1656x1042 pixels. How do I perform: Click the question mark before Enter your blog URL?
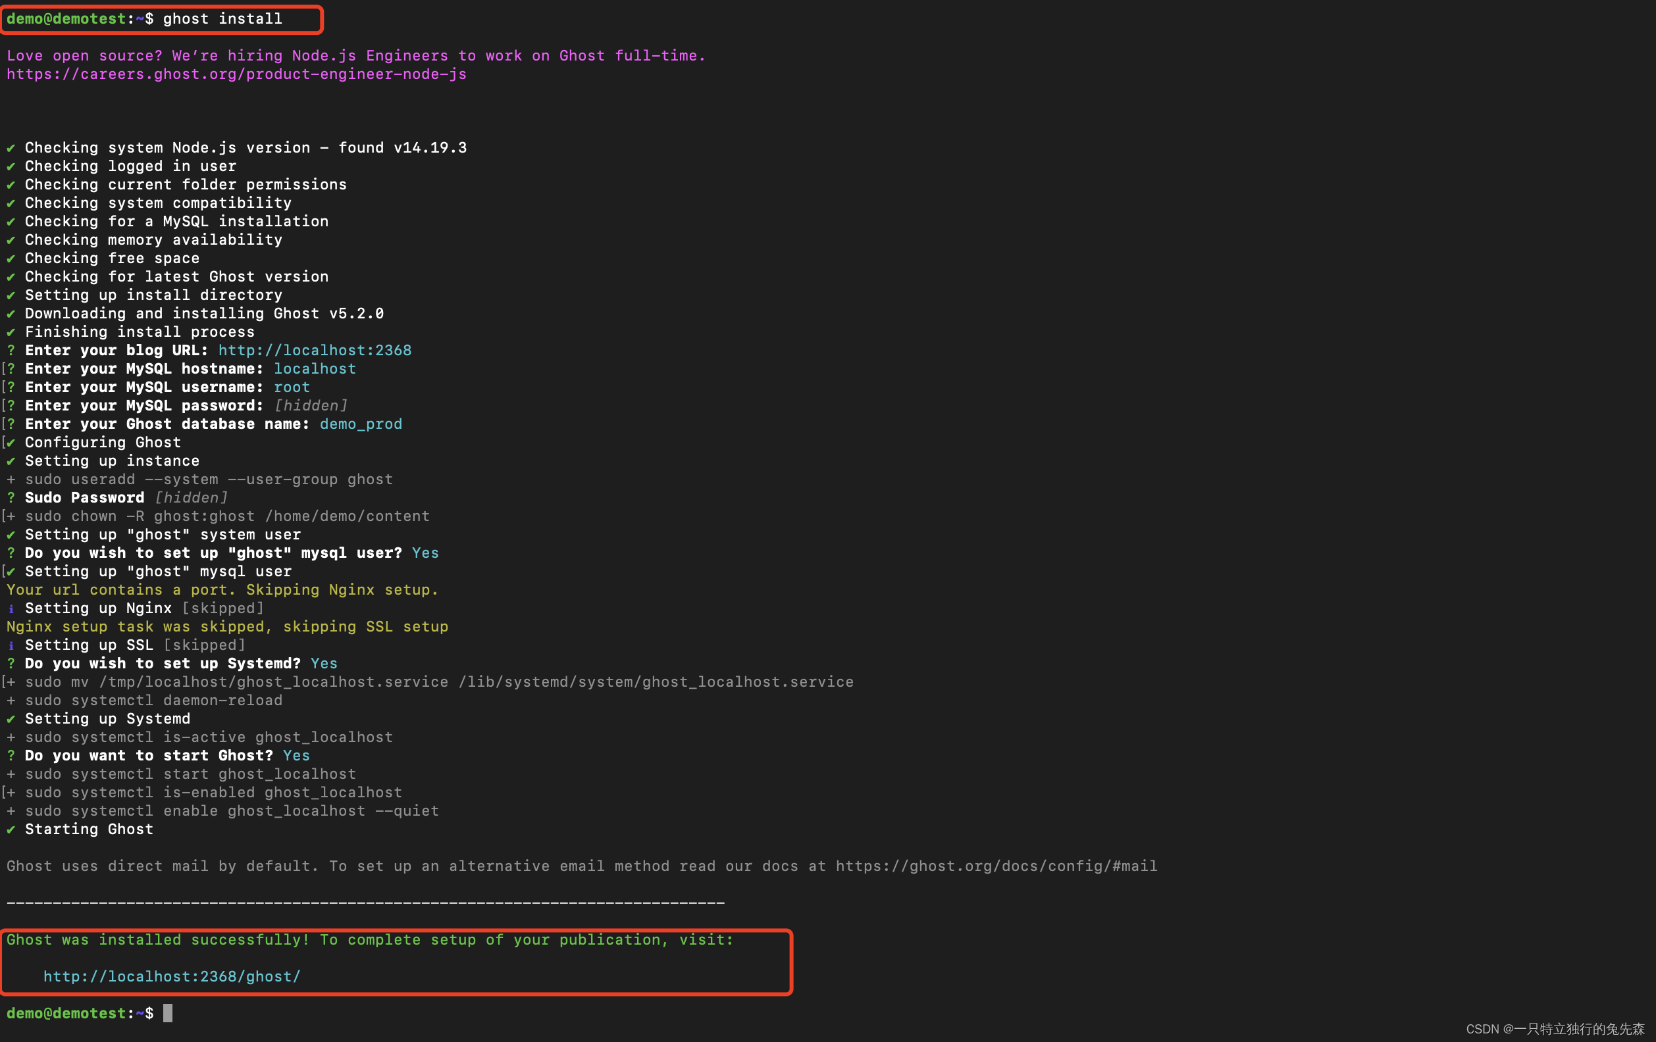(x=11, y=351)
